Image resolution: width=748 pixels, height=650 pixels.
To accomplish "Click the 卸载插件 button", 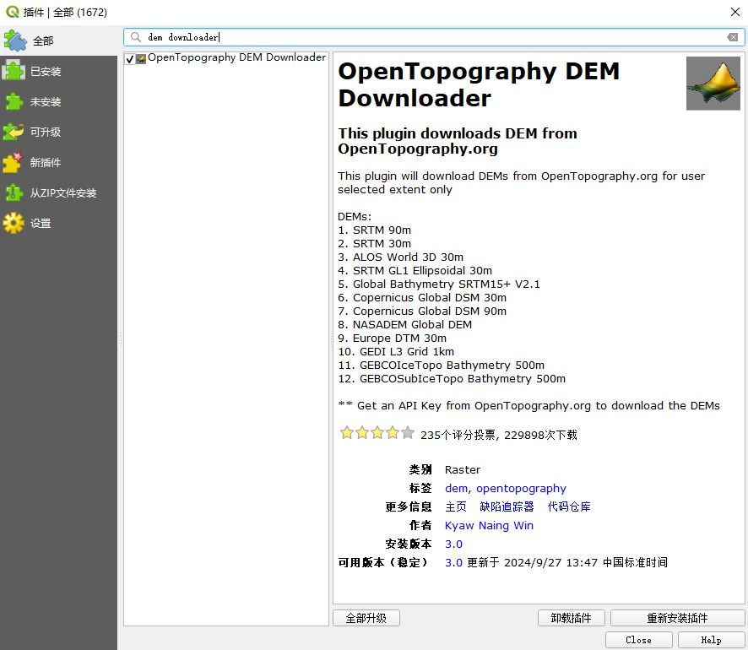I will click(x=572, y=618).
